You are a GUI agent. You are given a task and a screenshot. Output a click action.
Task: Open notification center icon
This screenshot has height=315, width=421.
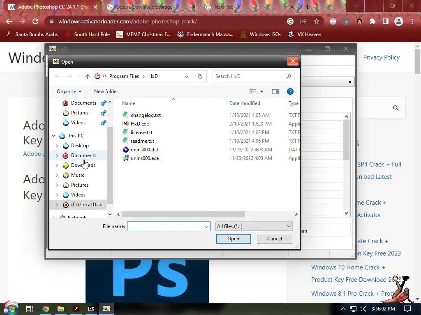click(x=407, y=309)
